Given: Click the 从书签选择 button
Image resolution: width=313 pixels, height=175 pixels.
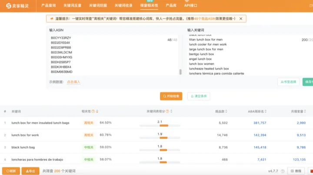Looking at the screenshot, I should click(288, 82).
